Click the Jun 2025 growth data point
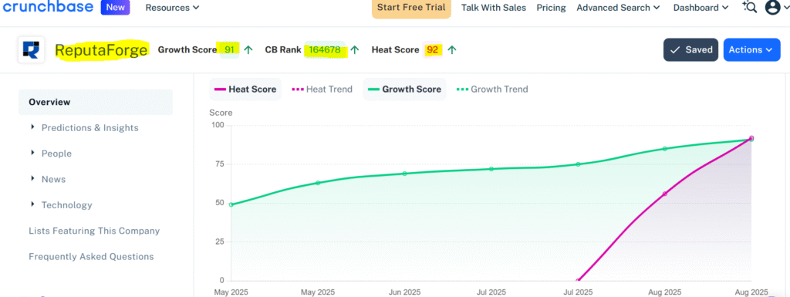This screenshot has width=790, height=297. (x=404, y=174)
